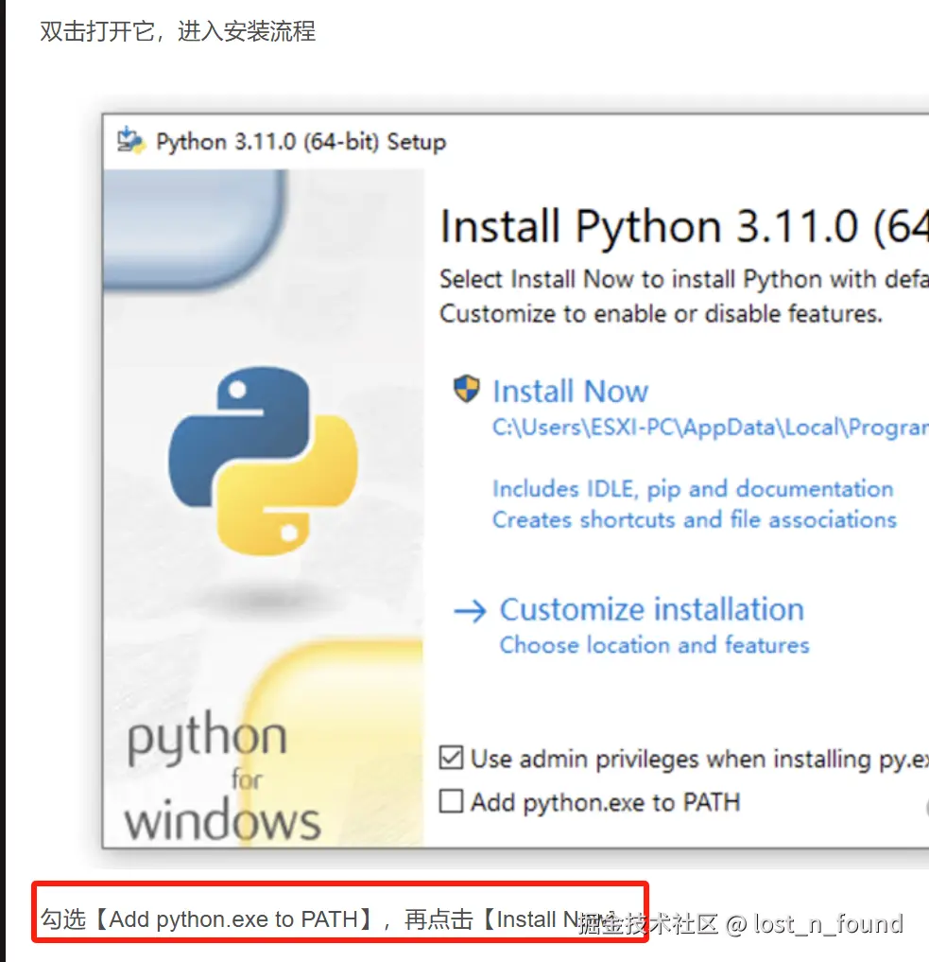Click the Python logo in the setup sidebar
This screenshot has width=929, height=962.
pyautogui.click(x=263, y=461)
